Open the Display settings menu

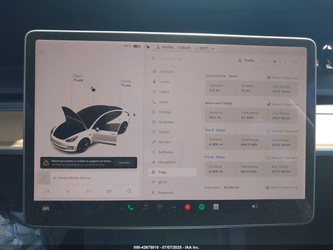pos(162,112)
